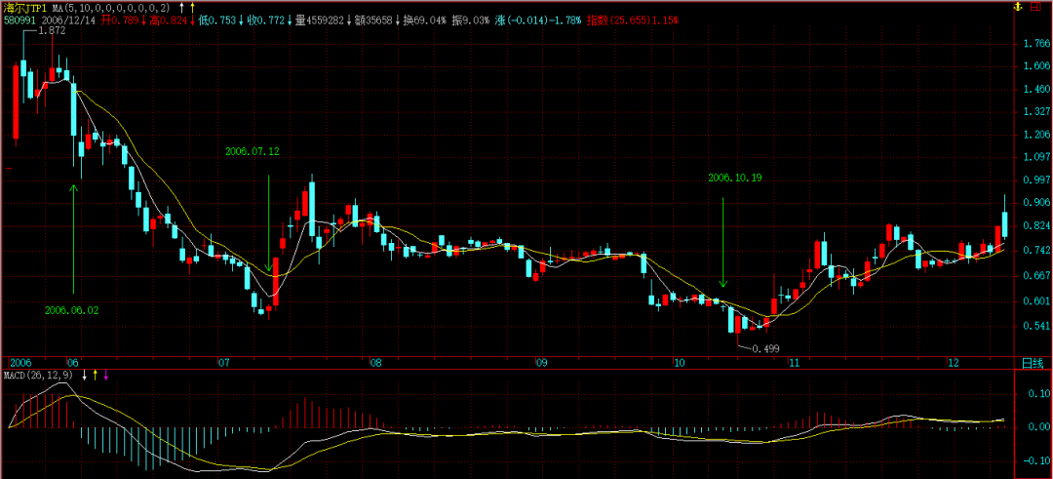Click the 0.00 MACD axis label
Image resolution: width=1053 pixels, height=479 pixels.
click(1037, 427)
